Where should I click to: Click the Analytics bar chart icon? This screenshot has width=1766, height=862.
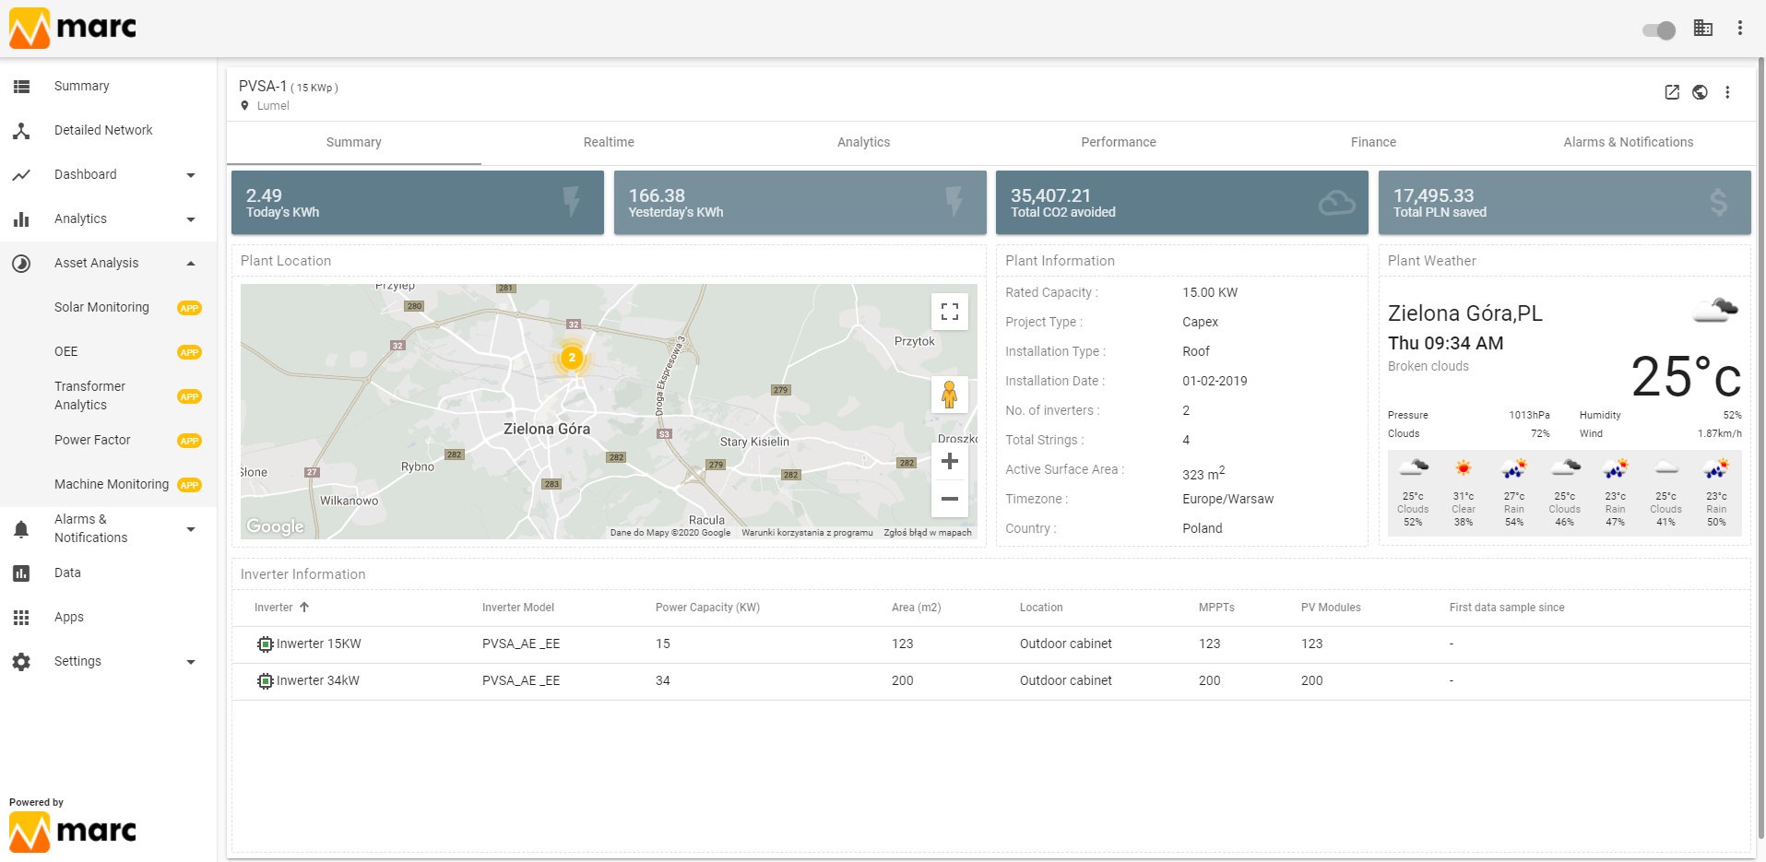click(21, 219)
